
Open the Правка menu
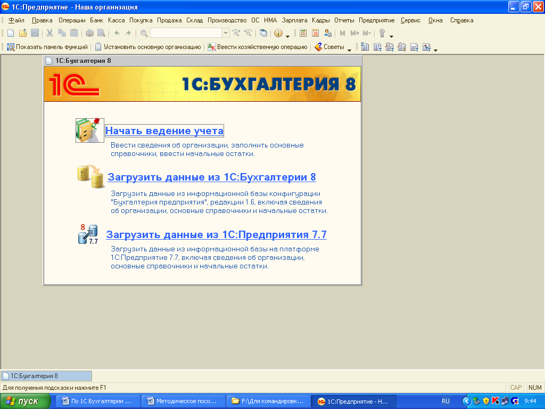[x=42, y=20]
